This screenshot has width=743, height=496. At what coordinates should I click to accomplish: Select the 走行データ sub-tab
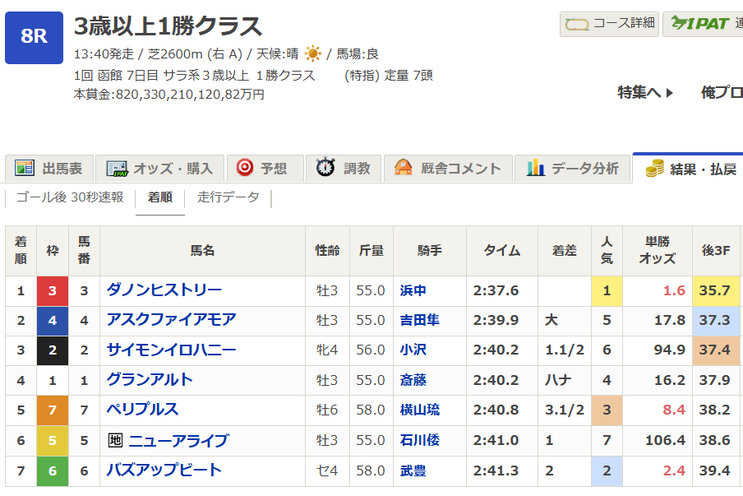point(228,197)
